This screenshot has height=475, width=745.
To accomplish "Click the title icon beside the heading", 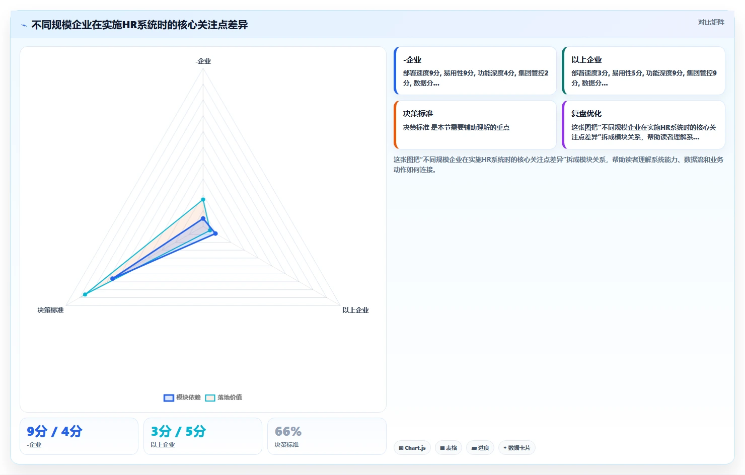I will coord(24,25).
